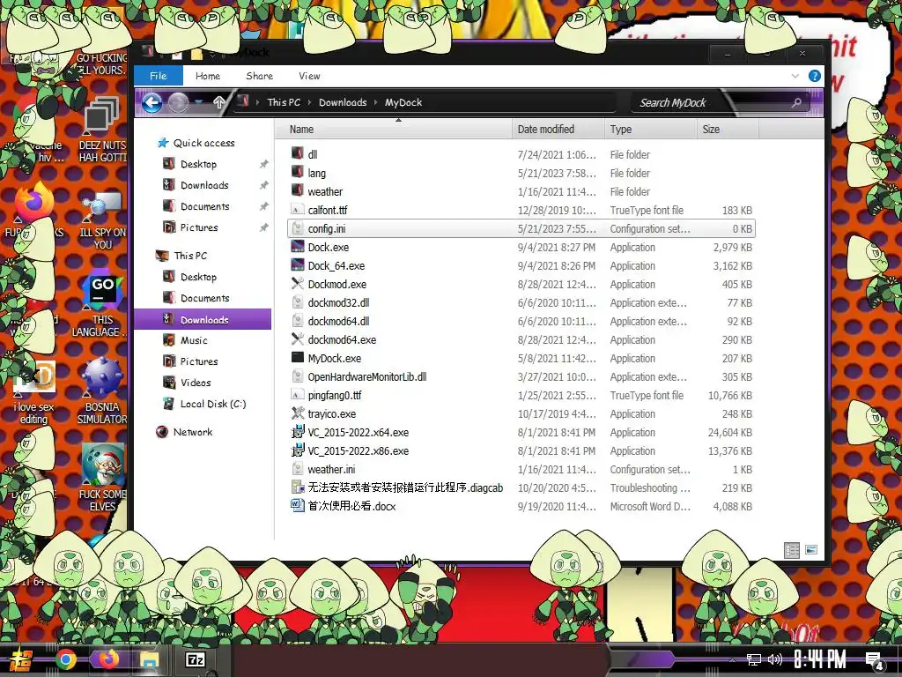Click This PC in the address breadcrumb
Image resolution: width=902 pixels, height=677 pixels.
point(284,102)
